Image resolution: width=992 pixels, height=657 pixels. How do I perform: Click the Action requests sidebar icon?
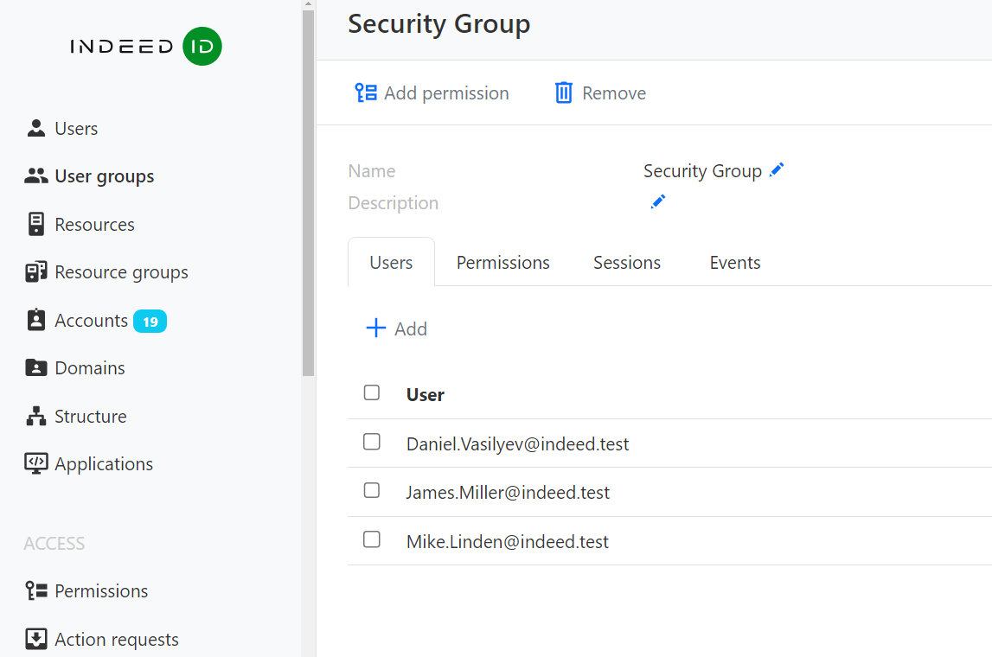(35, 640)
